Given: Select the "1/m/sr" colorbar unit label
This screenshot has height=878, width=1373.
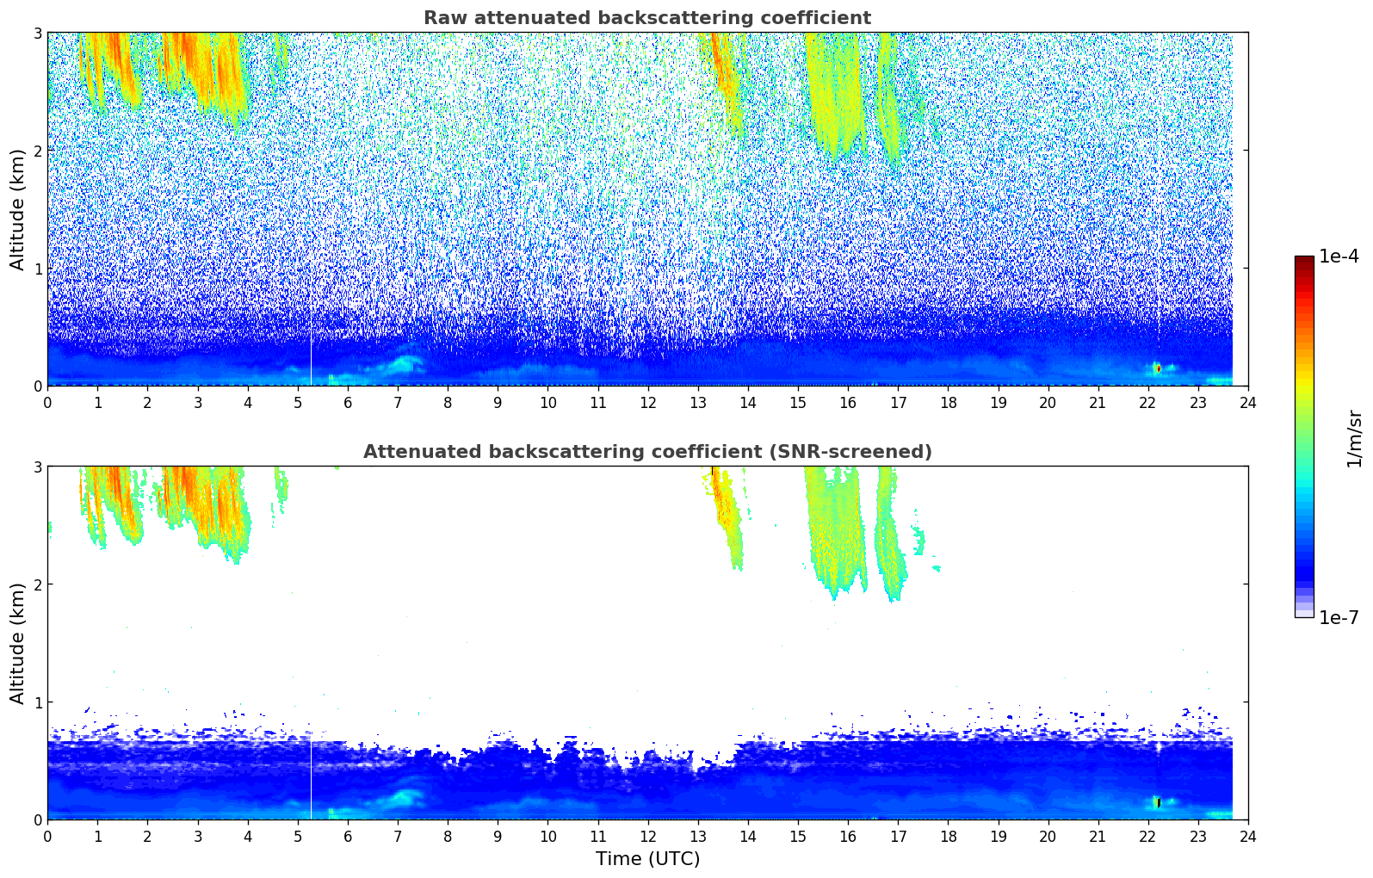Looking at the screenshot, I should pyautogui.click(x=1354, y=438).
